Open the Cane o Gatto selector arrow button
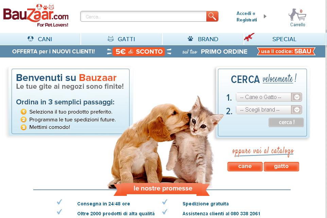327x218 pixels. 297,97
